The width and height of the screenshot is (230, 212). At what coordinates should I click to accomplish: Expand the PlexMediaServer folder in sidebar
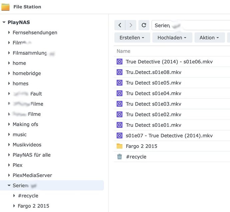click(9, 175)
